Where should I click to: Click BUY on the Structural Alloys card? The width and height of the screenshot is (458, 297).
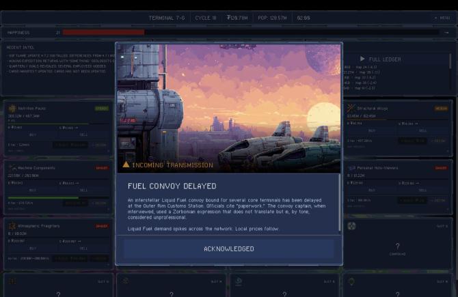(x=372, y=130)
